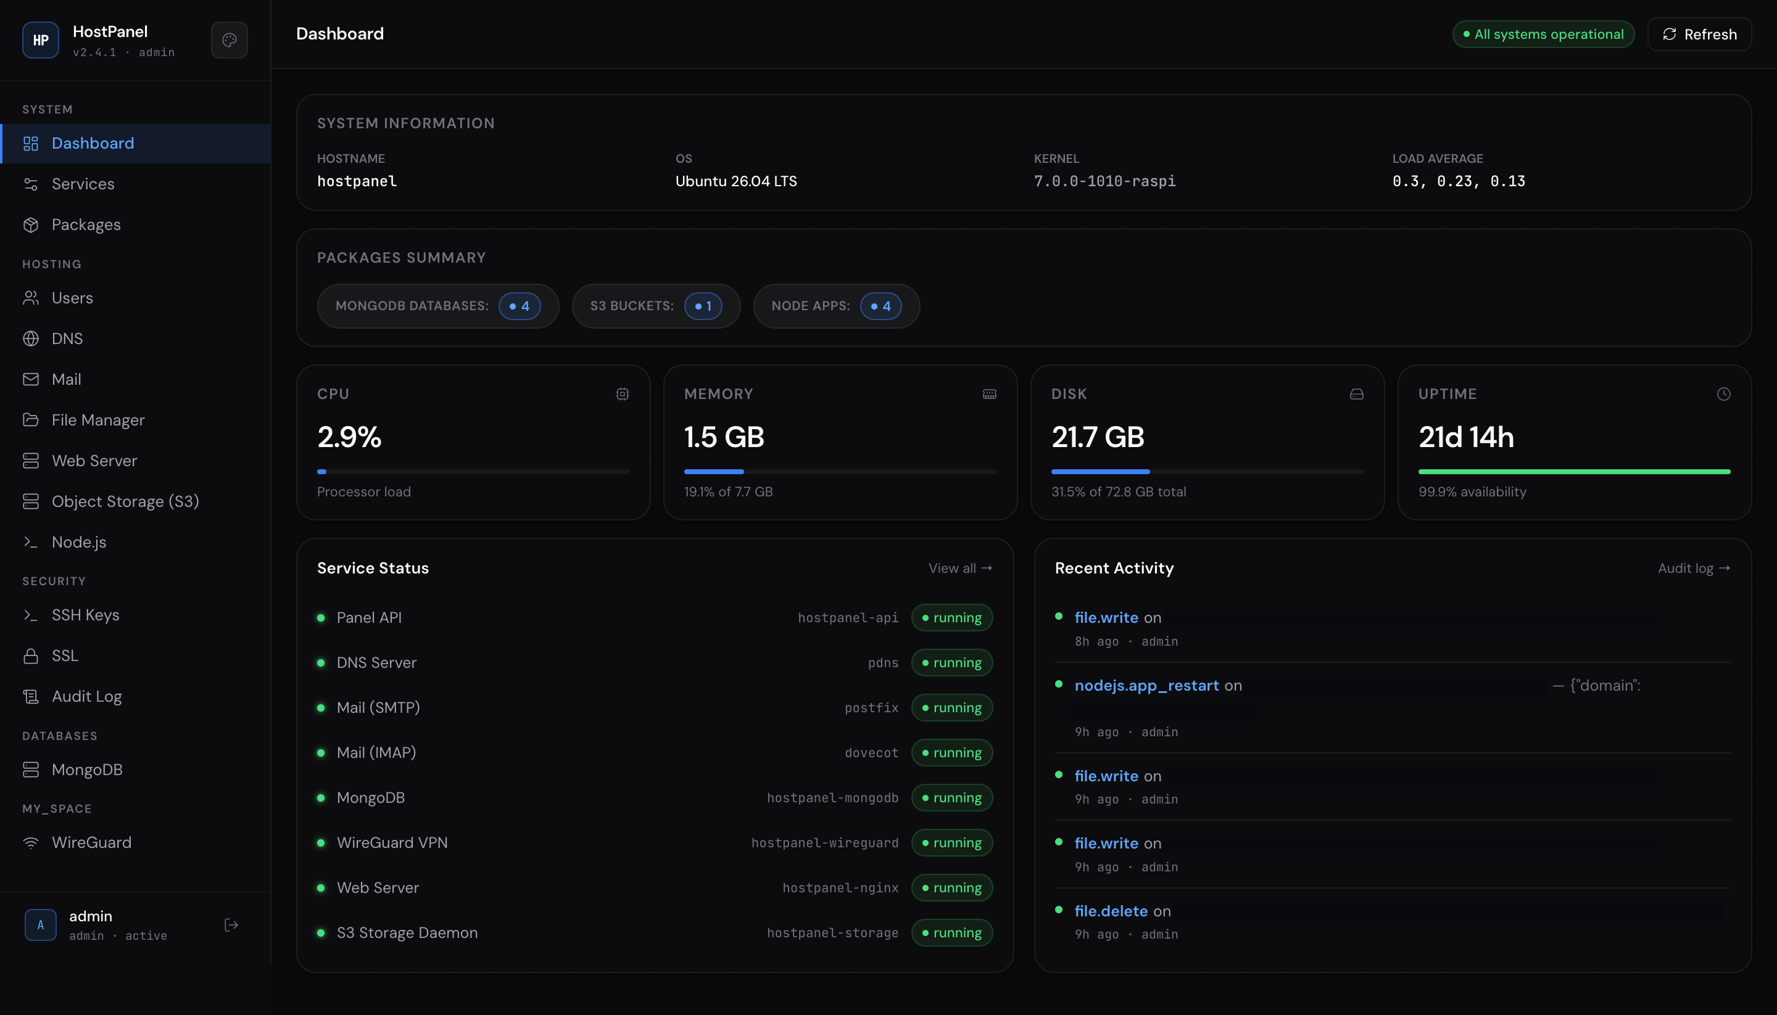Click the Refresh button
Viewport: 1777px width, 1015px height.
click(x=1699, y=34)
